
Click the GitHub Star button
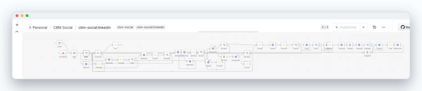[404, 27]
